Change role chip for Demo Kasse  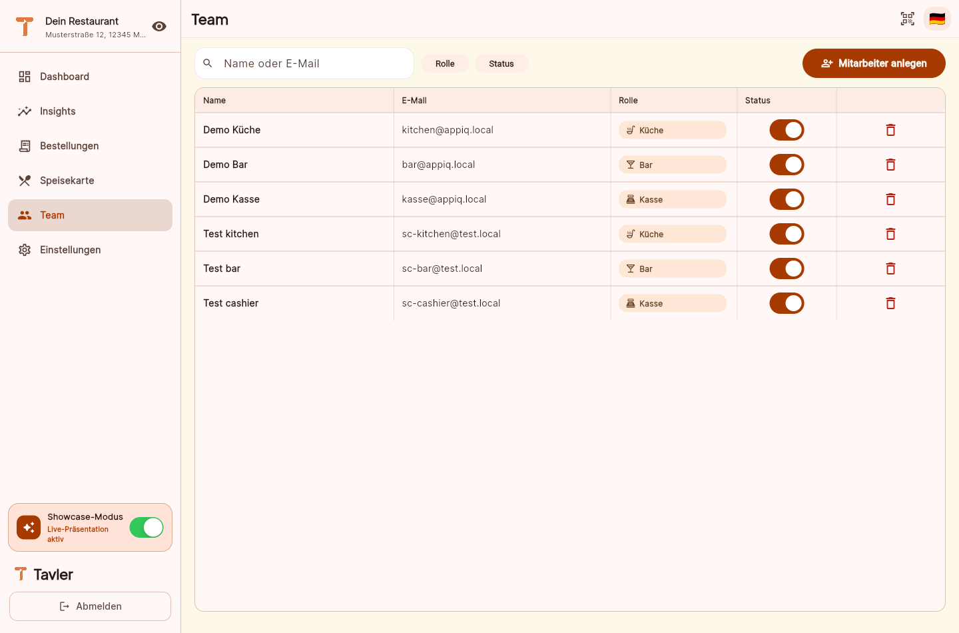pyautogui.click(x=672, y=199)
